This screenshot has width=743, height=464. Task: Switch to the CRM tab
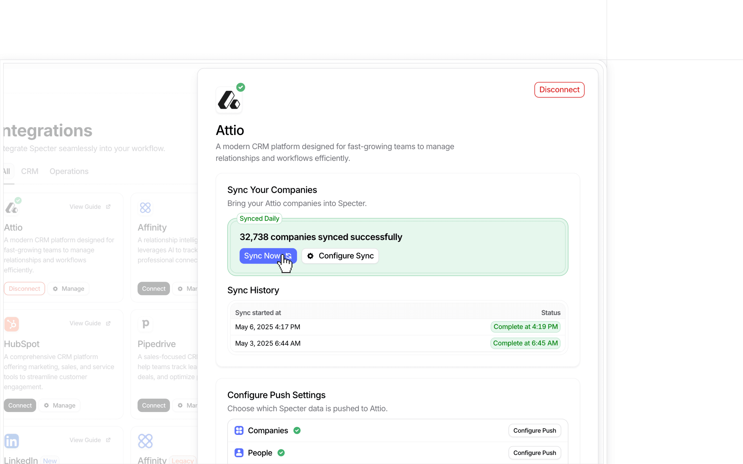30,171
